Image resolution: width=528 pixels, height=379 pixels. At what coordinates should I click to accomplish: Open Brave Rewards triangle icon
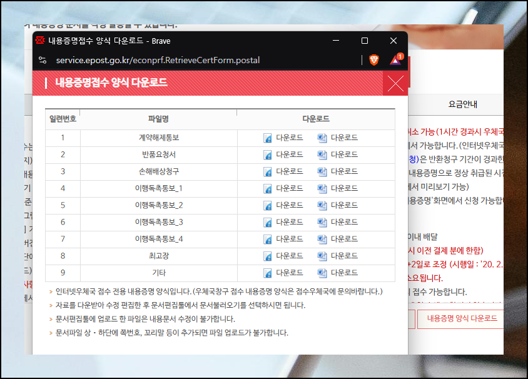(x=397, y=59)
